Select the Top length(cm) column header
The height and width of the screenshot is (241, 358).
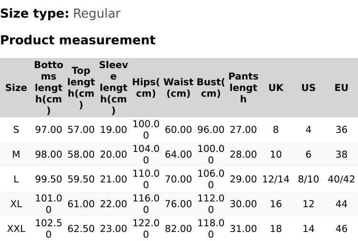pyautogui.click(x=81, y=88)
